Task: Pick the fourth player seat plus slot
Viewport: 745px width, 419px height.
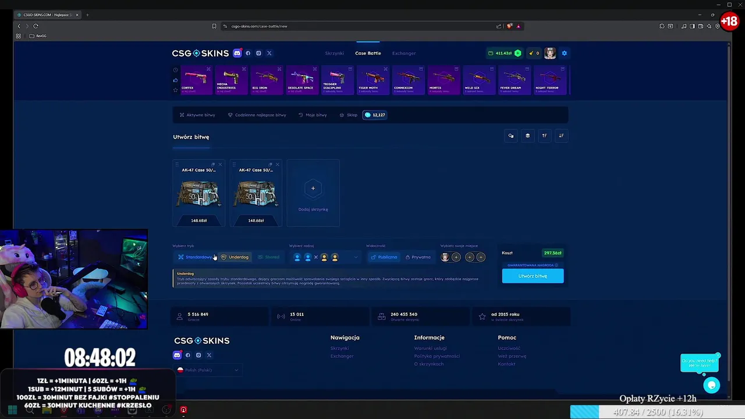Action: [x=481, y=257]
